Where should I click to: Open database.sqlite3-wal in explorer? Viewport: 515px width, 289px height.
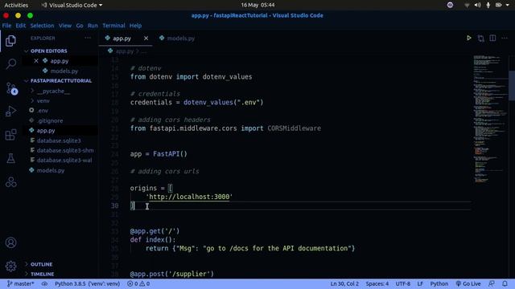[64, 161]
